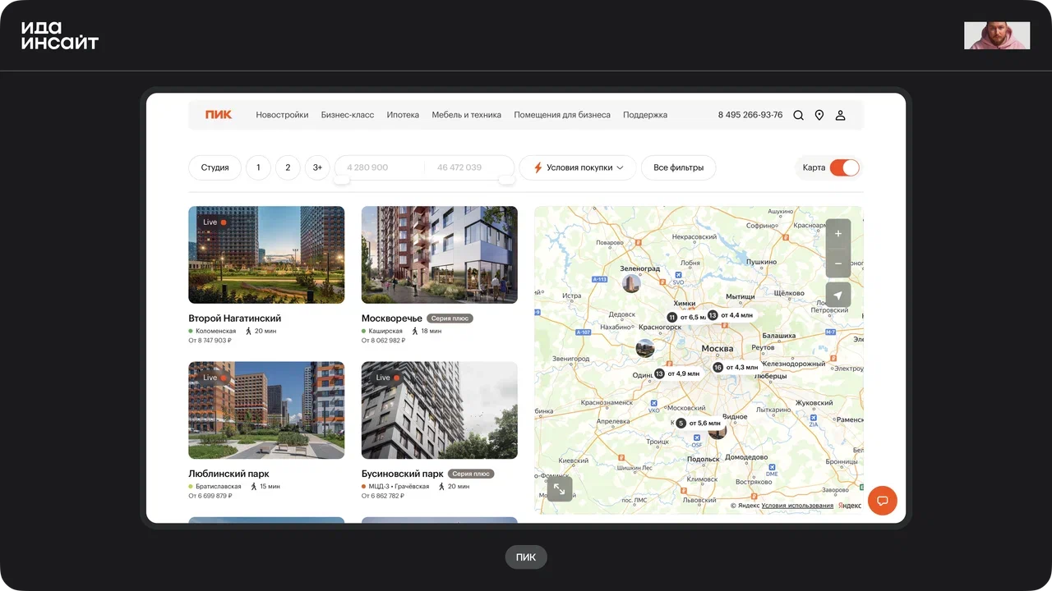Click the building photo marker near Красногорск
The height and width of the screenshot is (591, 1052).
[x=645, y=348]
